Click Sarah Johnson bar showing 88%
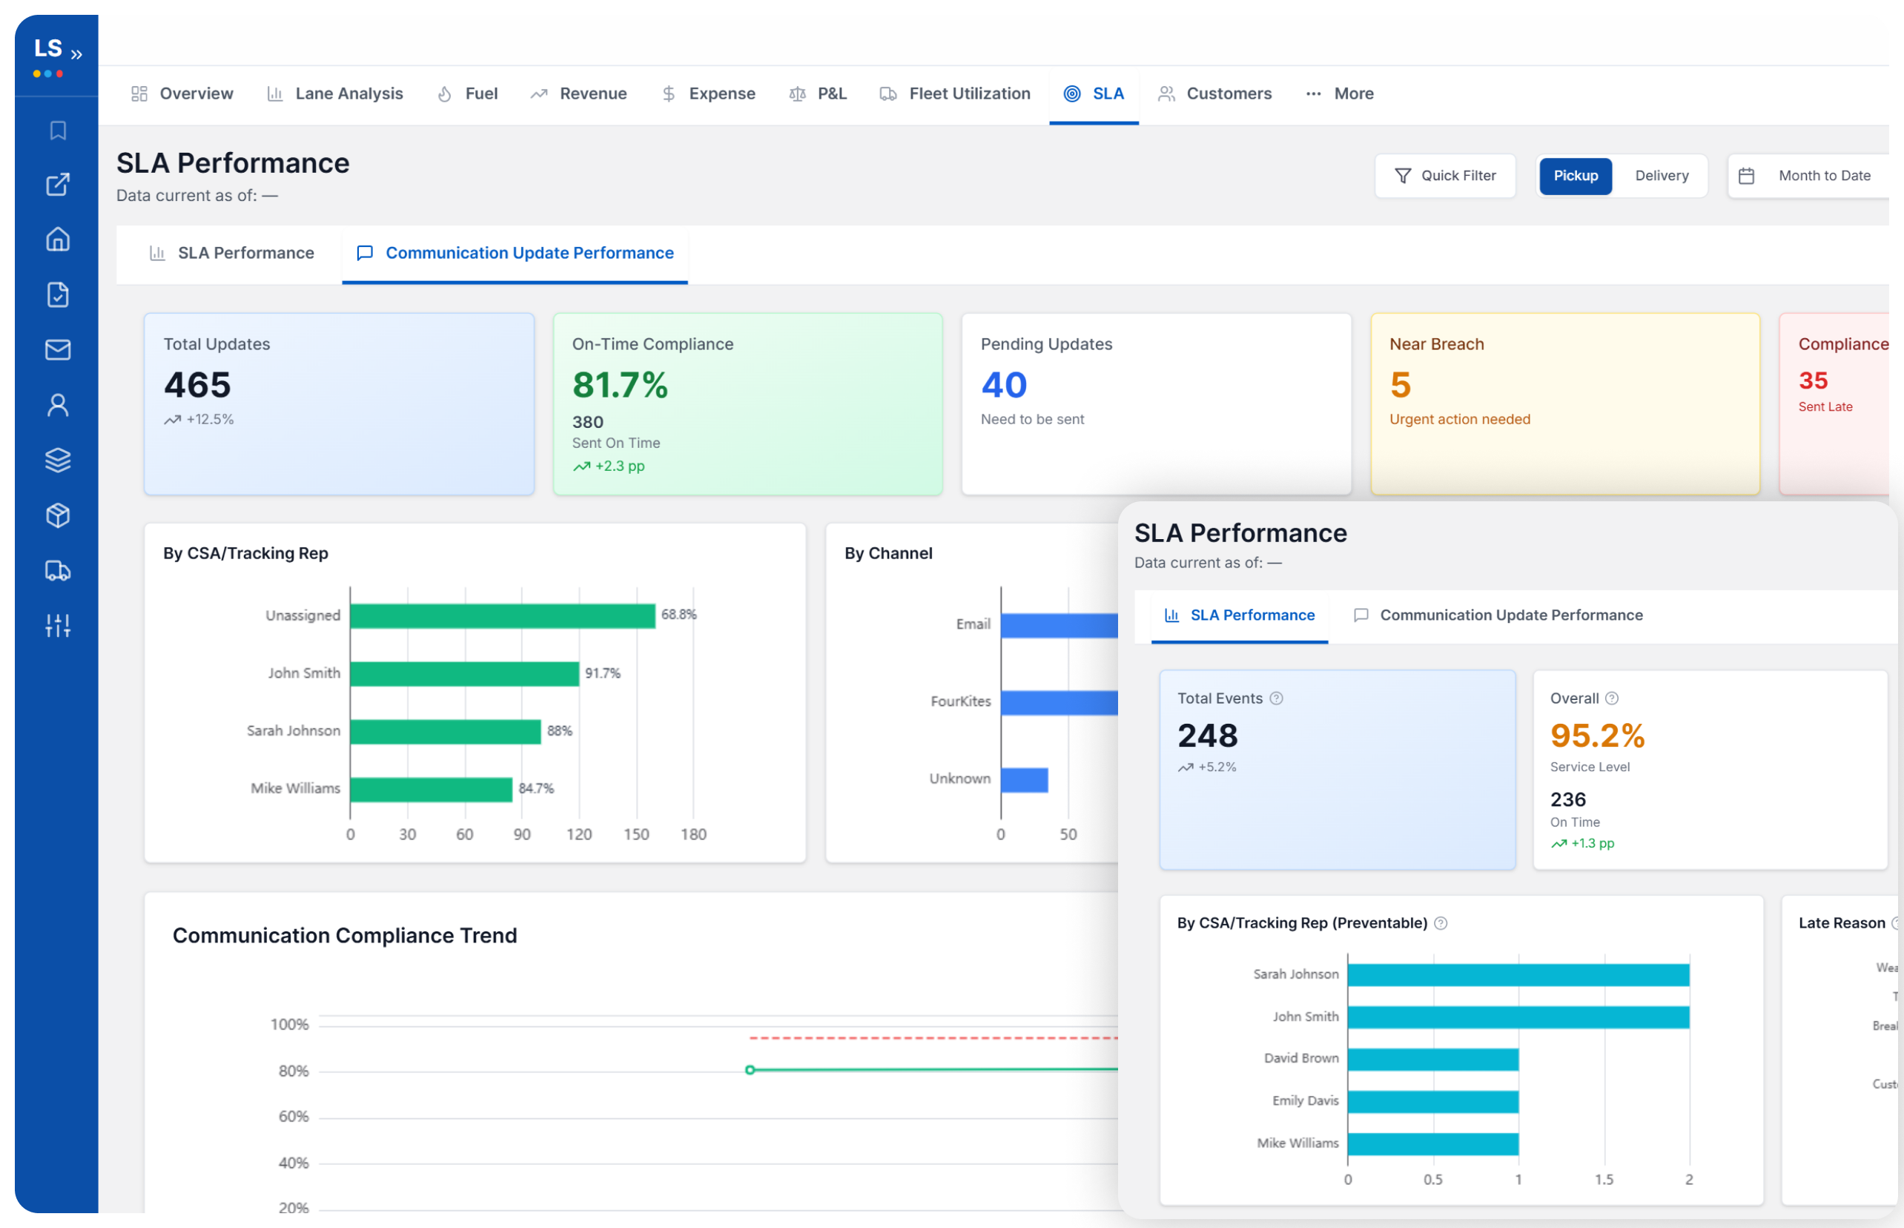 (x=446, y=730)
